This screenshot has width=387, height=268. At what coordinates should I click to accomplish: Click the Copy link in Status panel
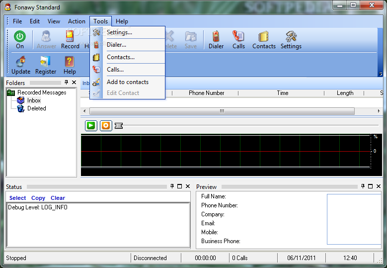pos(38,198)
